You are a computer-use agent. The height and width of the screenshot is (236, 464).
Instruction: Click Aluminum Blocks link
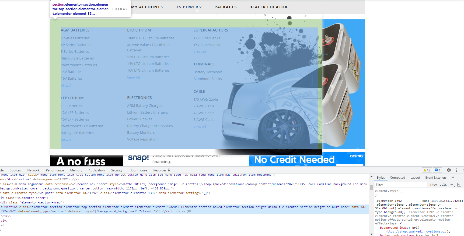click(x=208, y=79)
